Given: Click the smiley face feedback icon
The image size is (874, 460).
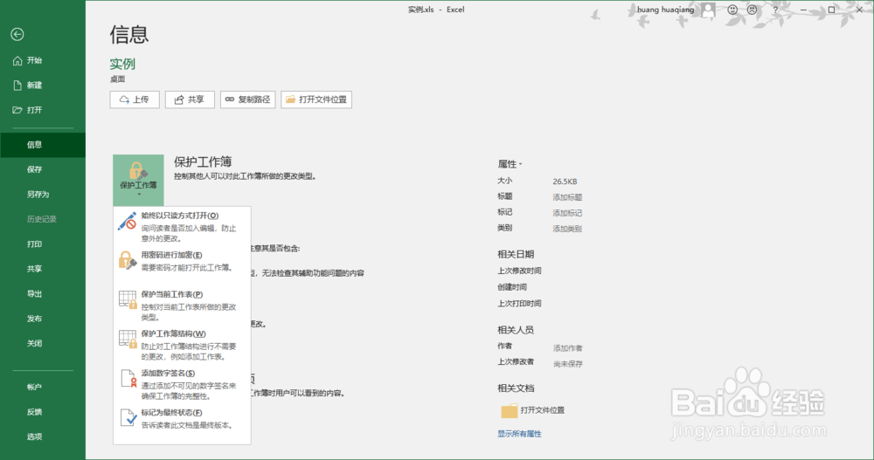Looking at the screenshot, I should pos(732,10).
